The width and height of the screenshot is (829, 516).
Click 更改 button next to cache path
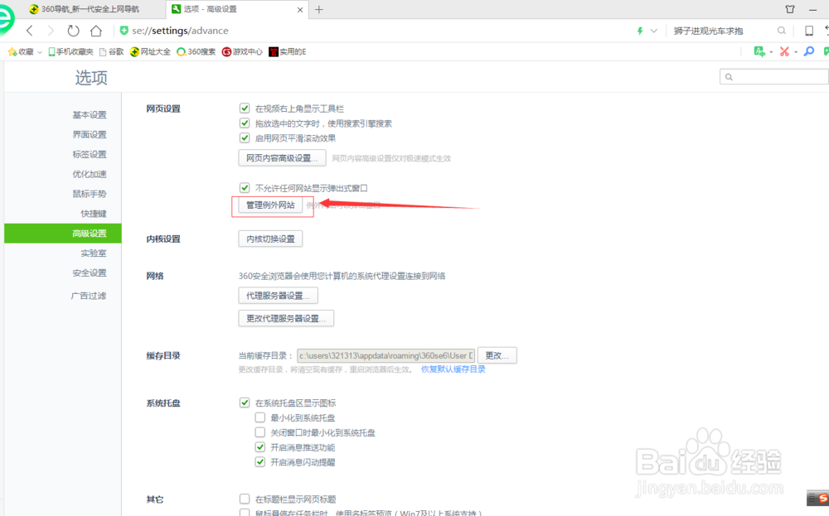point(497,355)
